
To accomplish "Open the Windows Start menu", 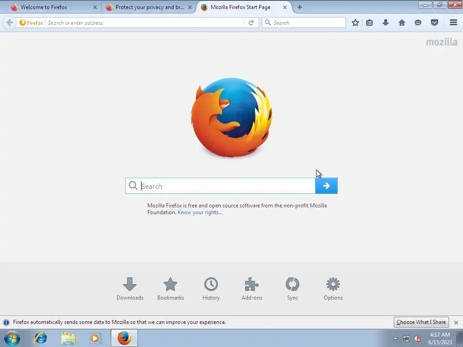I will click(12, 338).
